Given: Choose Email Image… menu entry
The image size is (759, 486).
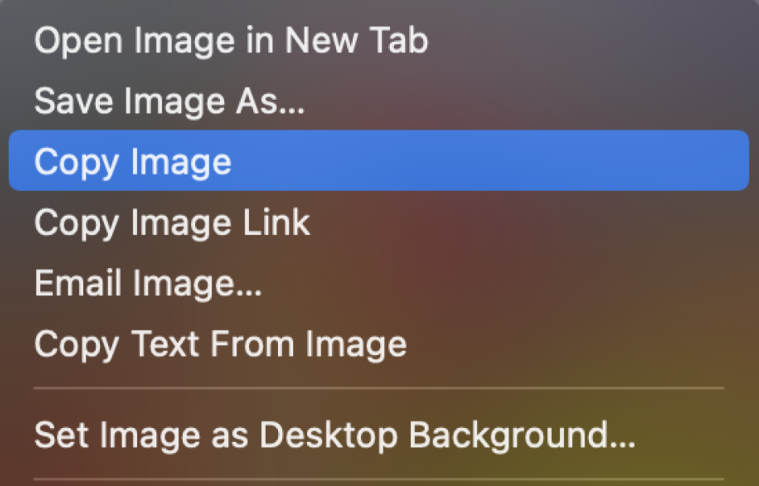Looking at the screenshot, I should pos(148,283).
